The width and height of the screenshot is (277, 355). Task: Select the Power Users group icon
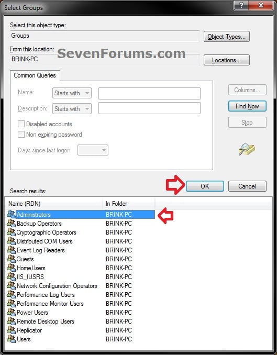point(12,312)
